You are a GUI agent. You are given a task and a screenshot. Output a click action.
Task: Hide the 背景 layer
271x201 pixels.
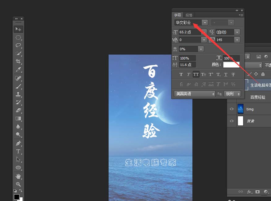(x=232, y=121)
